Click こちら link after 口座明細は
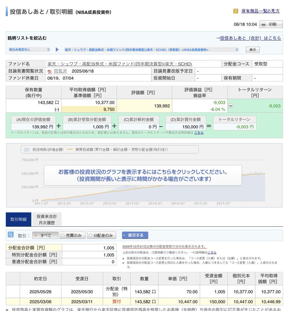This screenshot has height=311, width=288. point(212,252)
